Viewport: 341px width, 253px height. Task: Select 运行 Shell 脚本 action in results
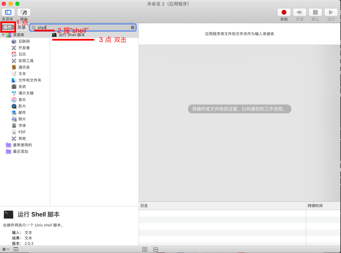point(72,35)
